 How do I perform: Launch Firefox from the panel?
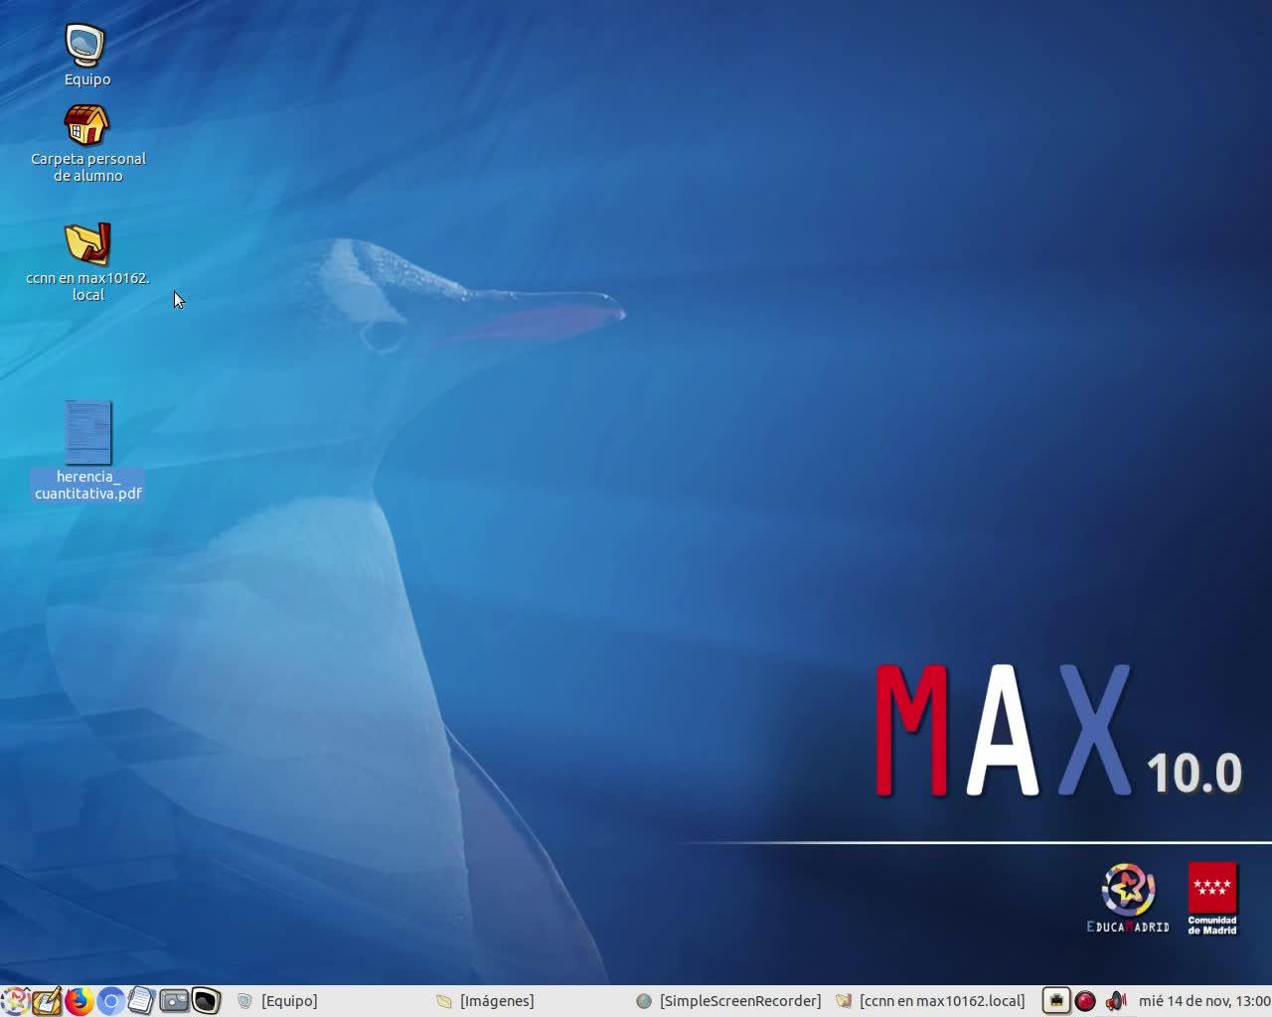click(79, 1001)
